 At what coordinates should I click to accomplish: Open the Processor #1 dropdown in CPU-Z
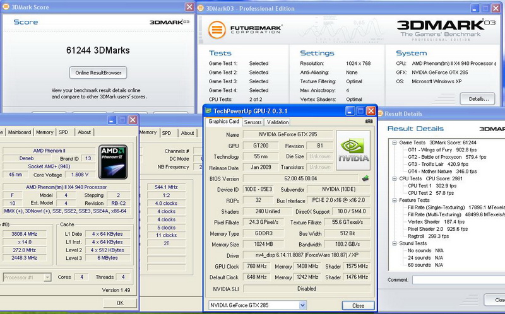point(47,277)
